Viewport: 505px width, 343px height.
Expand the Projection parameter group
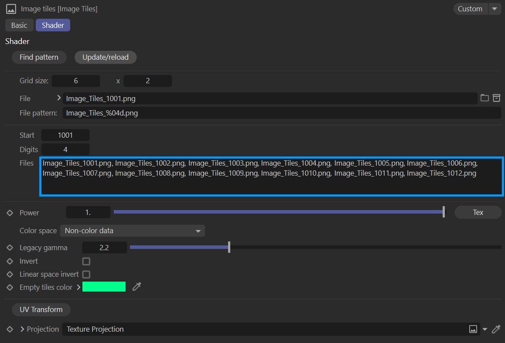pyautogui.click(x=22, y=329)
